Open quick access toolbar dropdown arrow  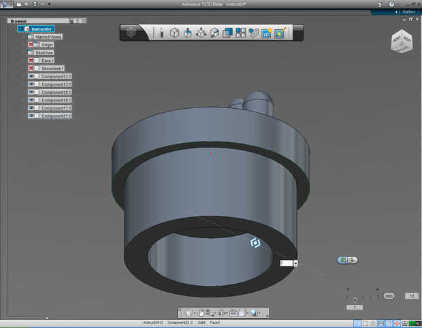coord(49,4)
